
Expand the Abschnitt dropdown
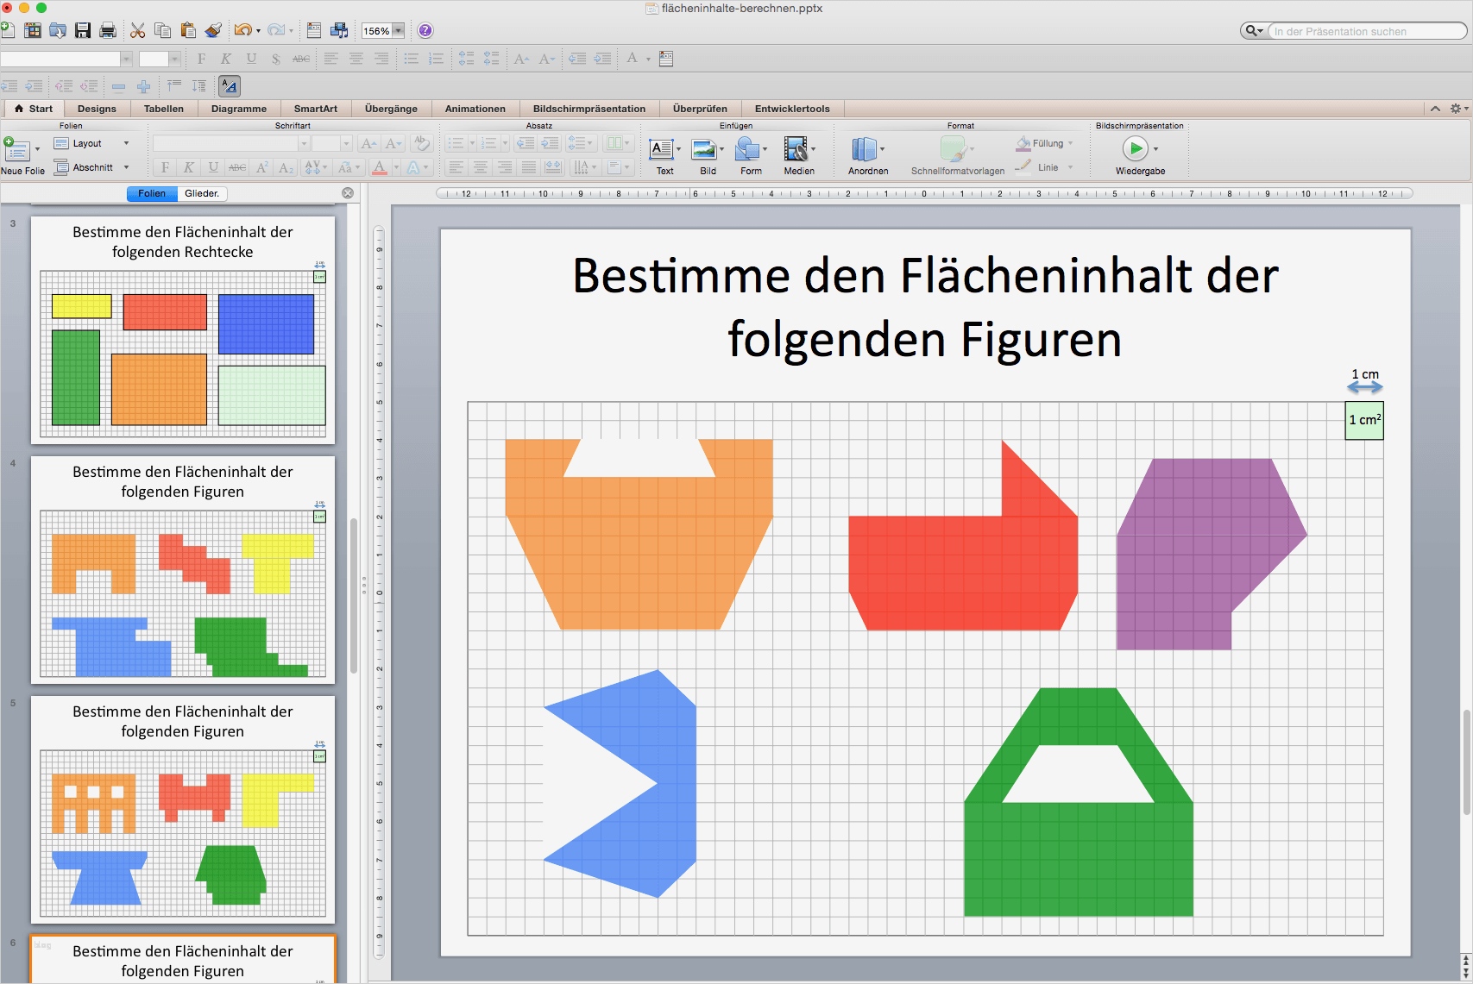coord(126,167)
